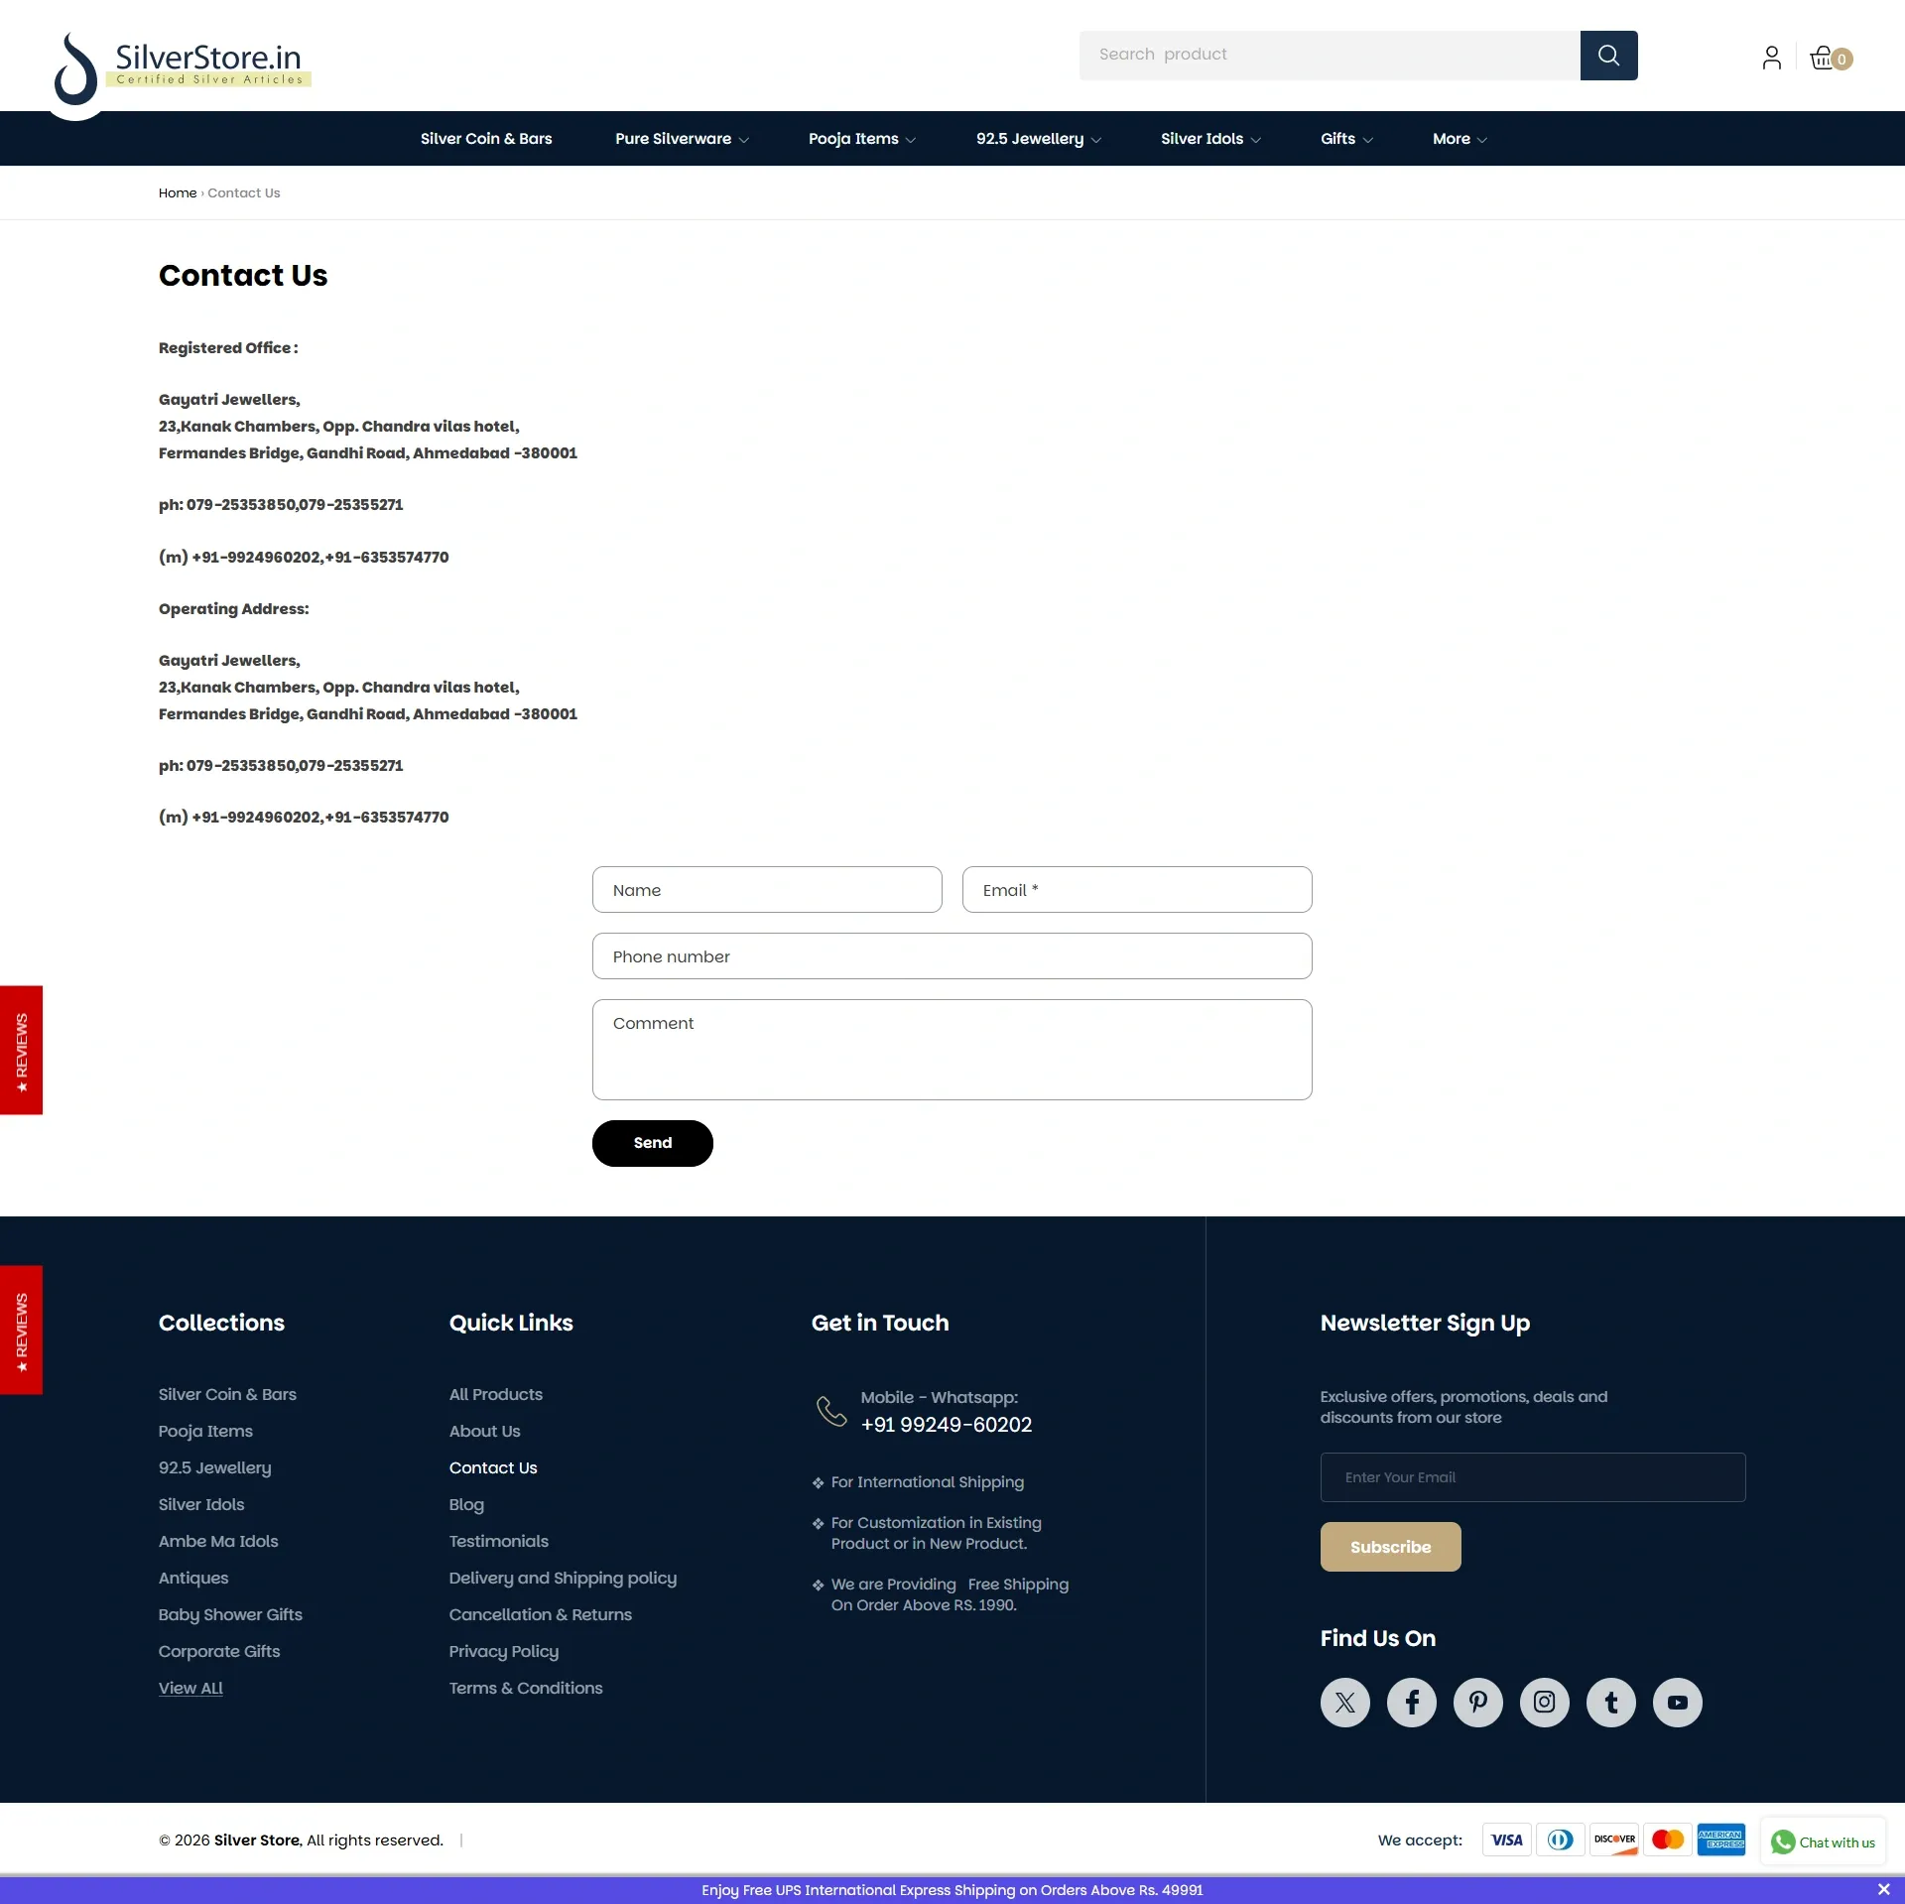Click the Discover payment icon

1614,1840
